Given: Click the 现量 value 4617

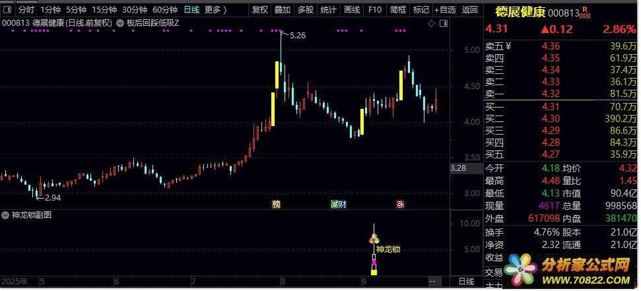Looking at the screenshot, I should (551, 206).
